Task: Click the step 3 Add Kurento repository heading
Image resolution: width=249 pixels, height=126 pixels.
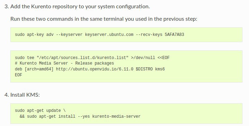Action: (x=77, y=7)
